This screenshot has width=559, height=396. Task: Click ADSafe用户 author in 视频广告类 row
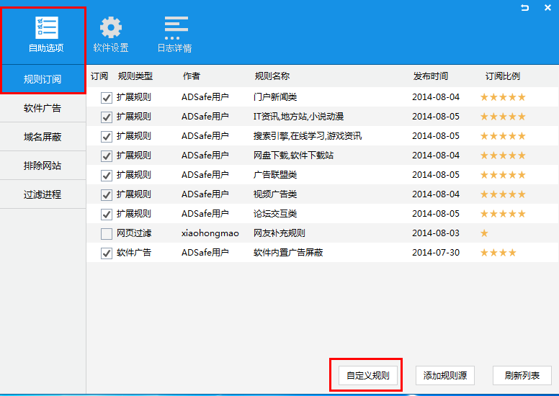[x=205, y=194]
